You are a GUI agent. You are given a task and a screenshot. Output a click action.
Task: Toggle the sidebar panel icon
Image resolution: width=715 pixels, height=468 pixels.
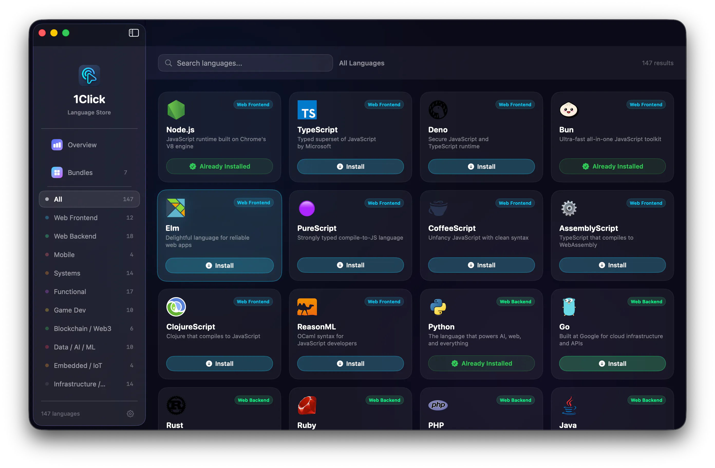click(134, 33)
